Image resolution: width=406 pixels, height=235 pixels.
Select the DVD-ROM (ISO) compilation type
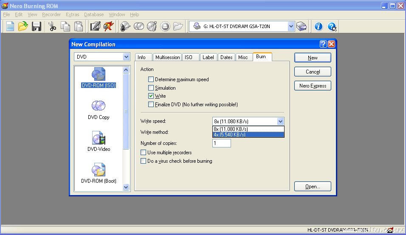tap(99, 77)
